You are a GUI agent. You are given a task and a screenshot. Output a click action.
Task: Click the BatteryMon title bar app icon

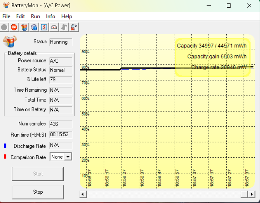[6, 5]
